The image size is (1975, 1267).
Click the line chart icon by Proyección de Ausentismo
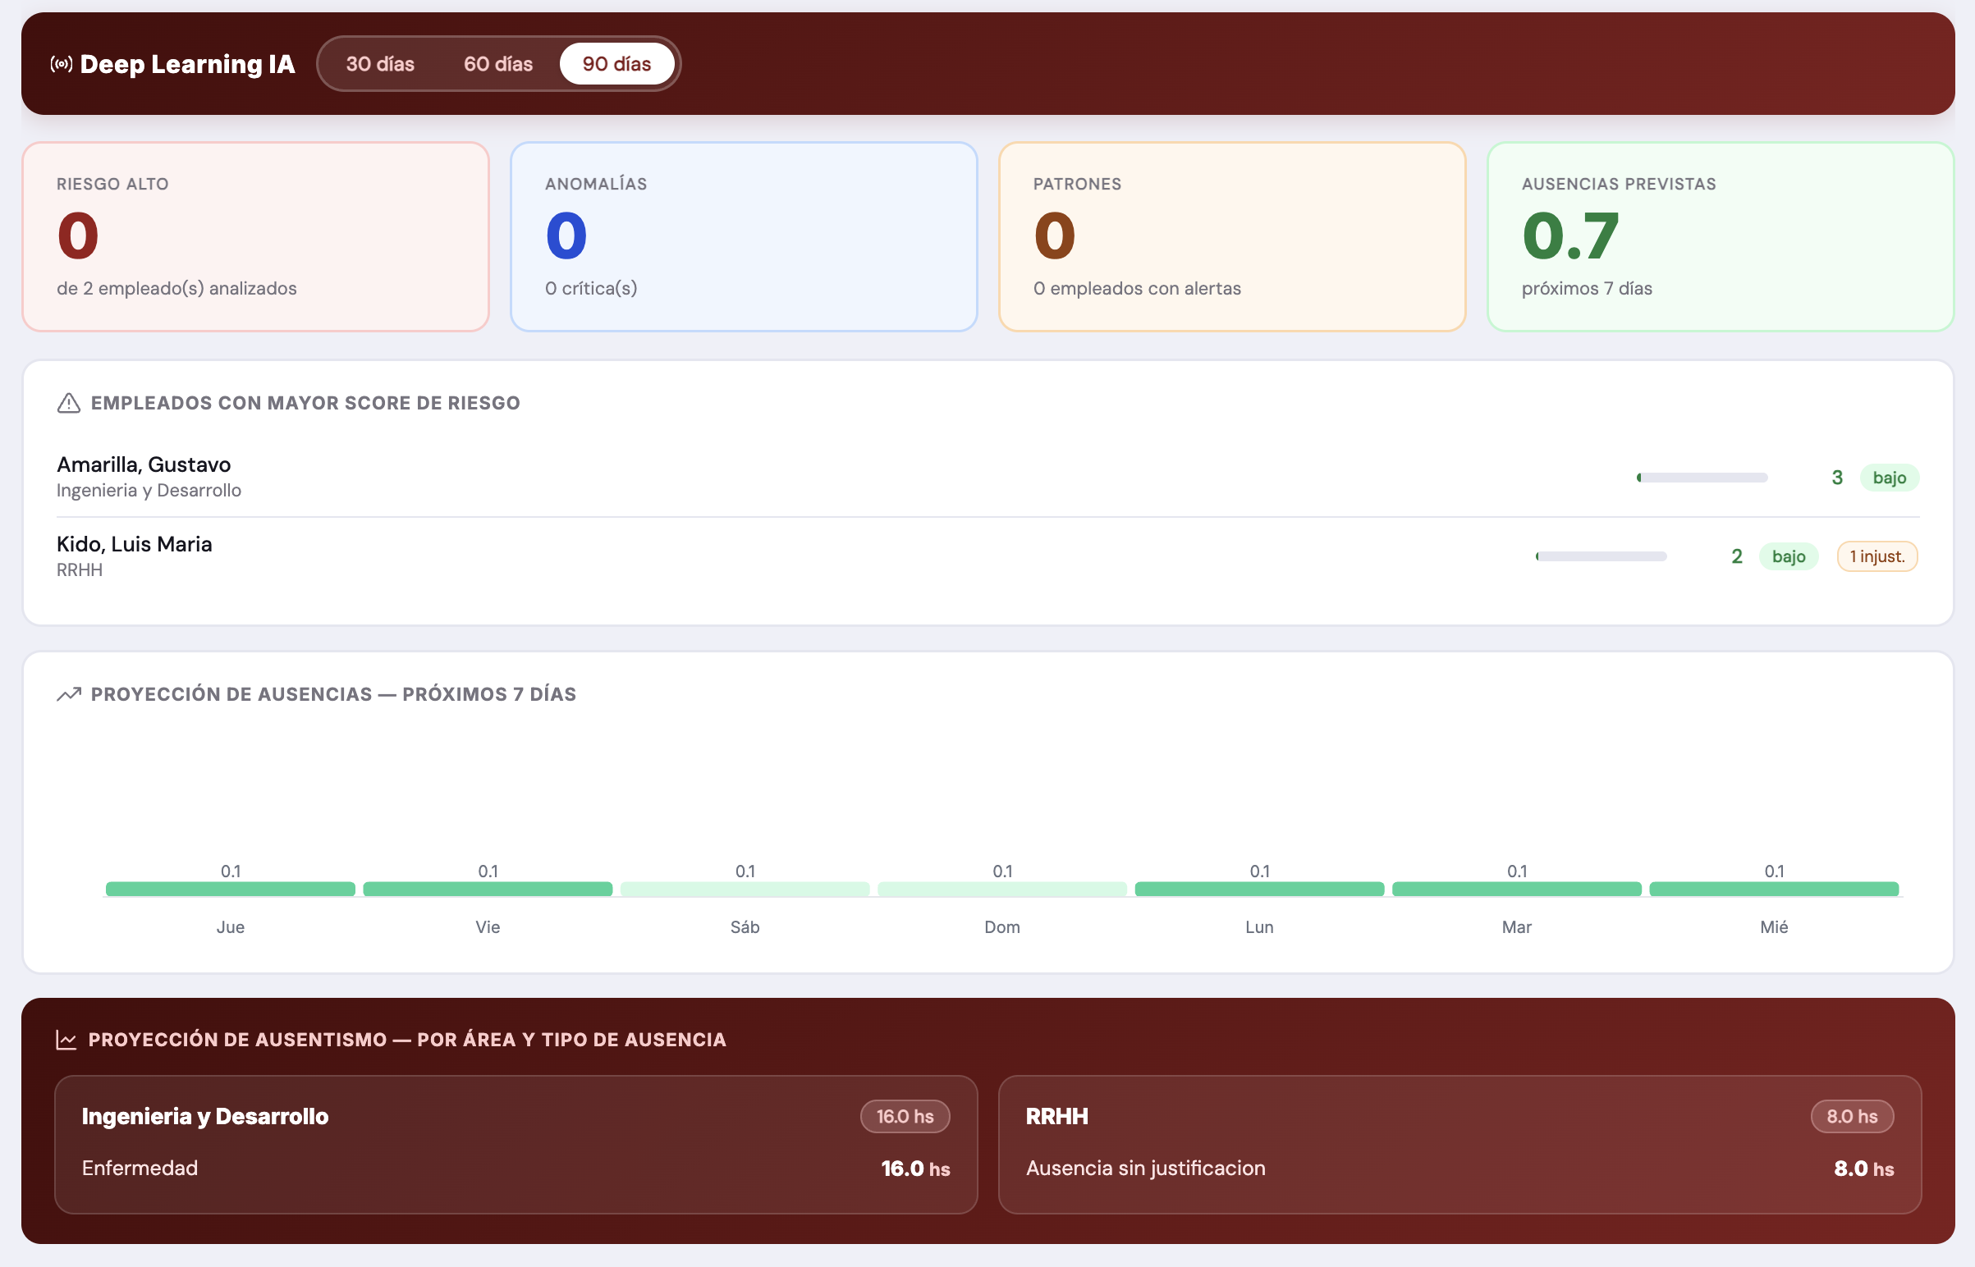[x=66, y=1040]
